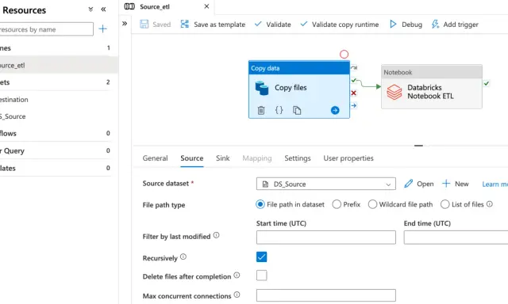Show info tooltip for Filter by last modified
Screen dimensions: 508x304
coord(216,235)
